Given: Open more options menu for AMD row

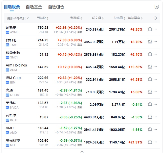Looking at the screenshot, I should 155,130.
